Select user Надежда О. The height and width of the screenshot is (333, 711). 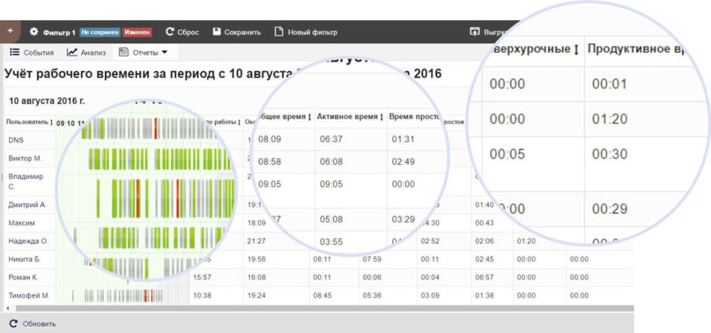(x=28, y=241)
